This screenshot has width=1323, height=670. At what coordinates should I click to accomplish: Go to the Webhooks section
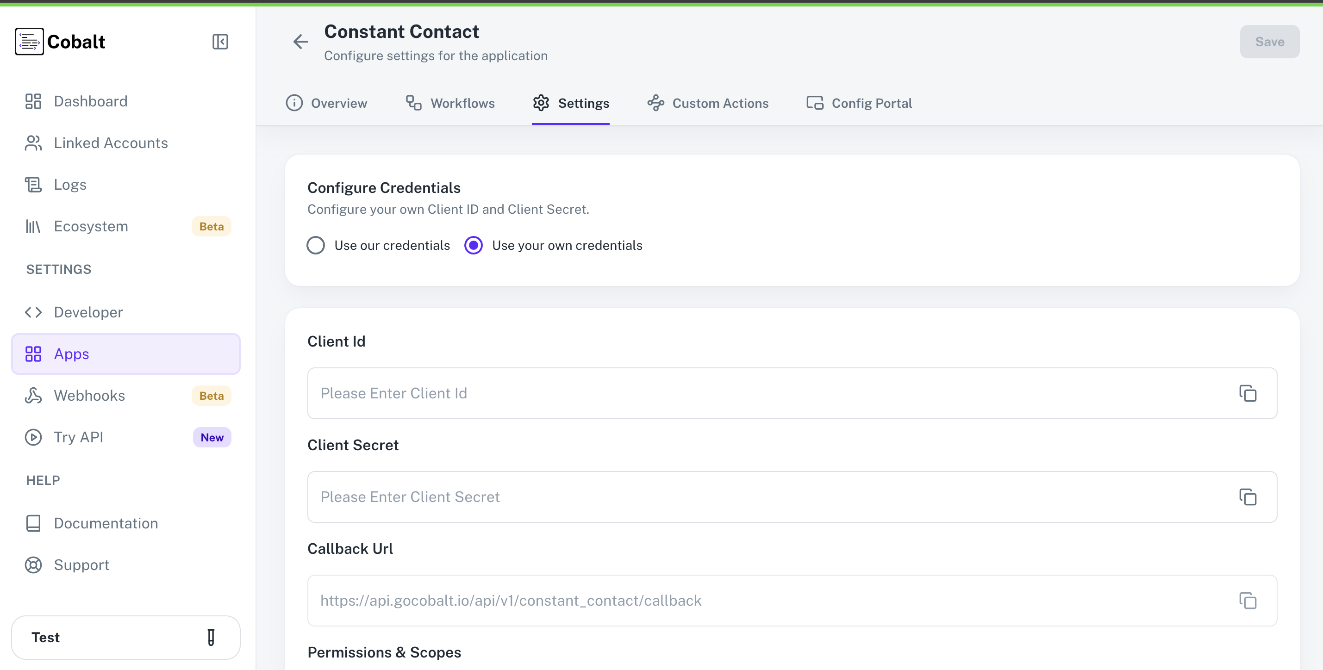89,395
